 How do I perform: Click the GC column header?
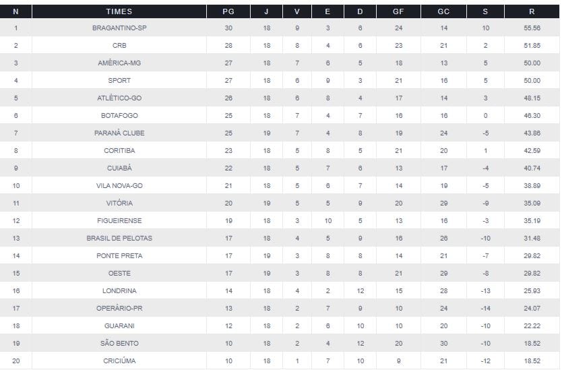(443, 11)
